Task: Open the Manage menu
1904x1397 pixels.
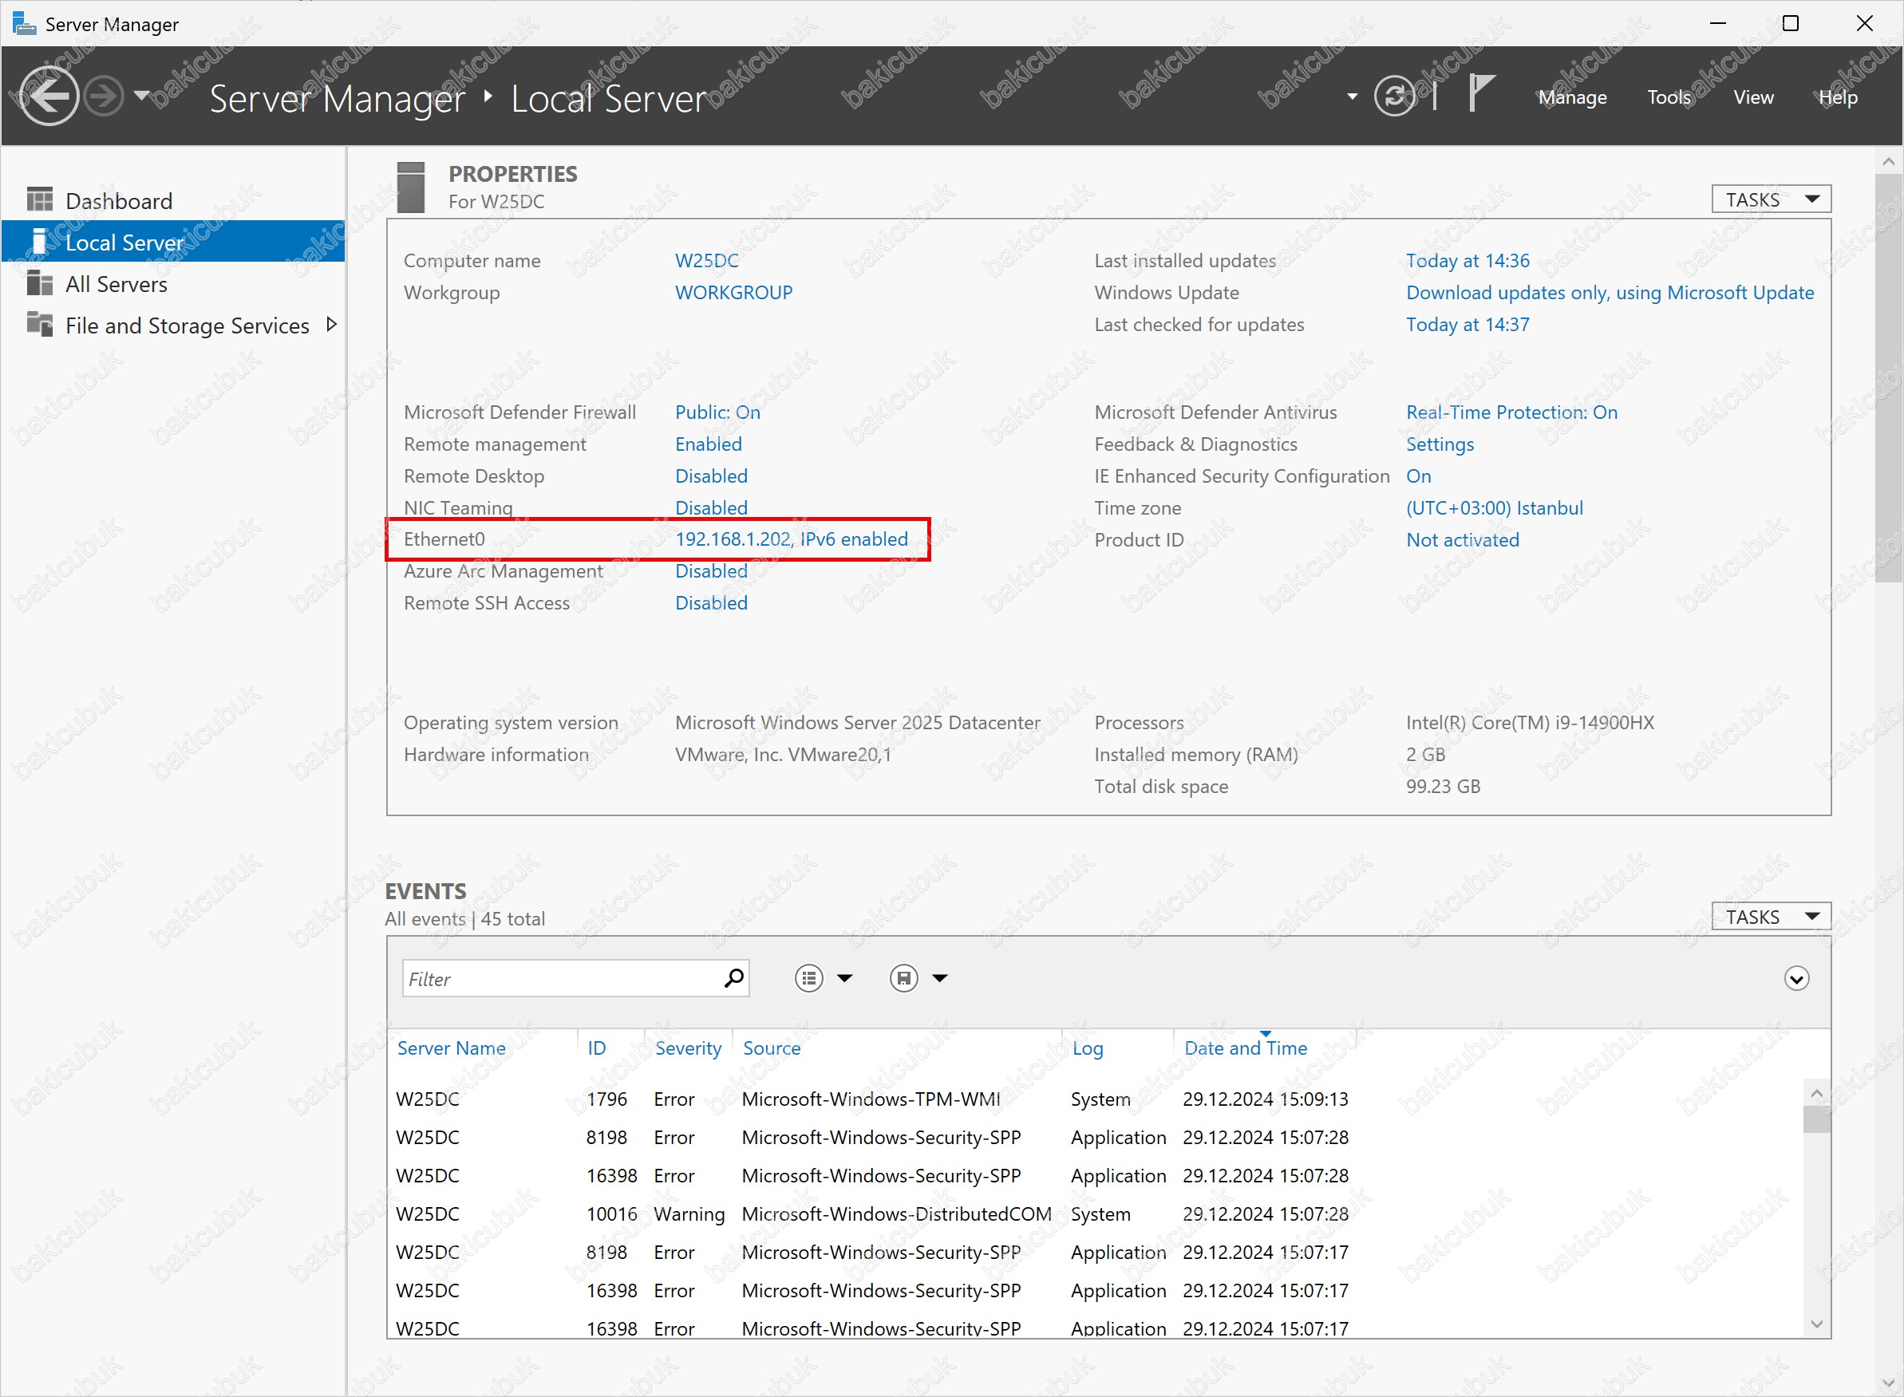Action: click(x=1572, y=97)
